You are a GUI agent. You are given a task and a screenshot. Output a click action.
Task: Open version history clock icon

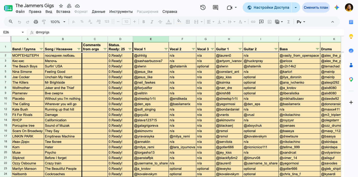click(x=203, y=7)
